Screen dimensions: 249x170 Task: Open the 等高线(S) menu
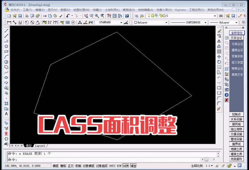click(x=128, y=10)
